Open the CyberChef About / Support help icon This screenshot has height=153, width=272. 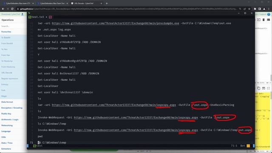(x=269, y=14)
